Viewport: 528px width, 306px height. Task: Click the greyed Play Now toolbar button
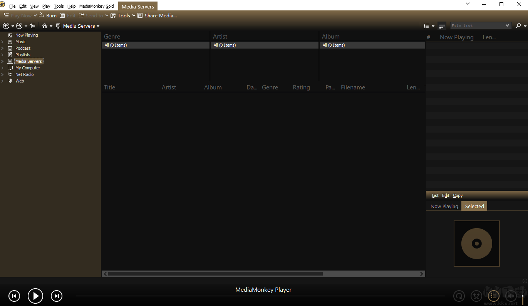[x=18, y=16]
